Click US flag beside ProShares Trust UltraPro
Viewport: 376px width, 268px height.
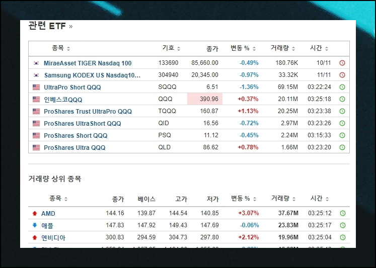36,111
